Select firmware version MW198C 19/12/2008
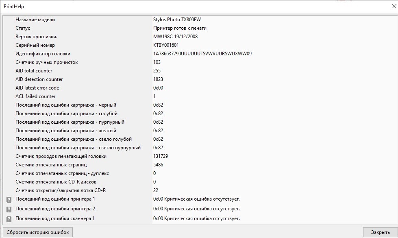The height and width of the screenshot is (238, 398). point(175,37)
